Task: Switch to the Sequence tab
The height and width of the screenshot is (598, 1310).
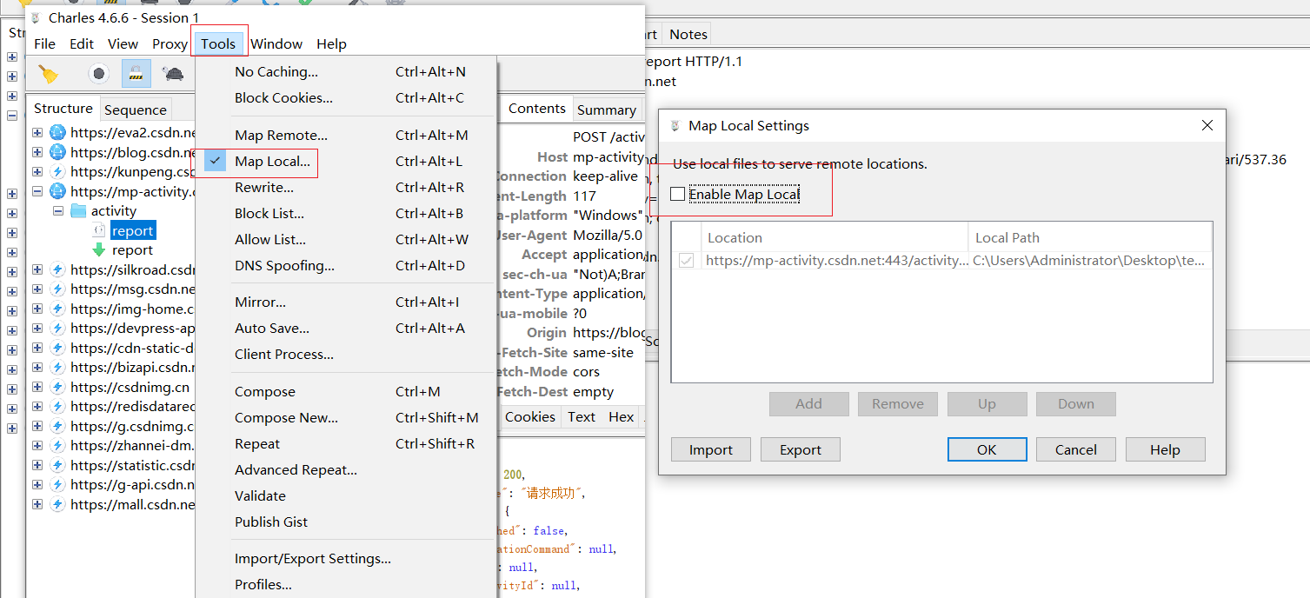Action: 135,110
